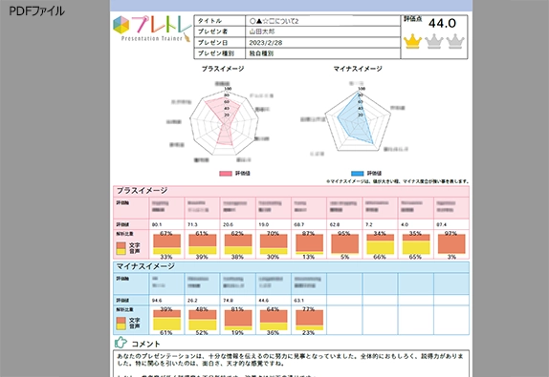Screen dimensions: 549x377
Task: Click the orange 文字 swatch in マイナスイメージ table
Action: (x=121, y=321)
